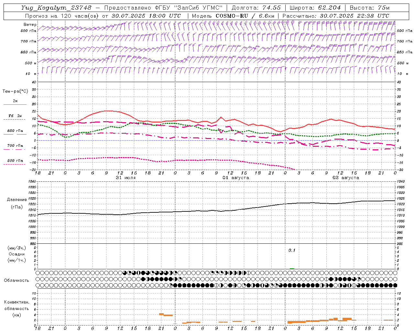Click the Высота: 75м header value

tap(370, 8)
